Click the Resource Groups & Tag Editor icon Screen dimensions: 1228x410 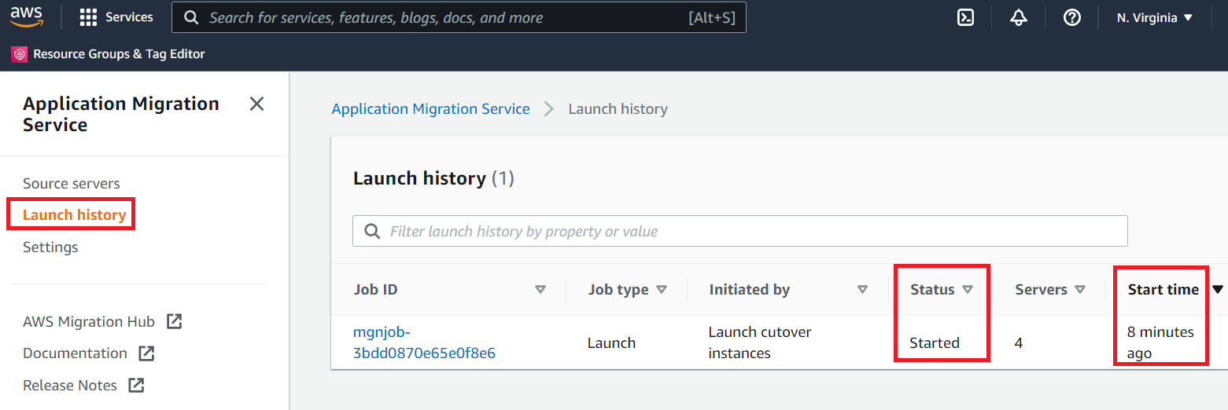pos(19,54)
